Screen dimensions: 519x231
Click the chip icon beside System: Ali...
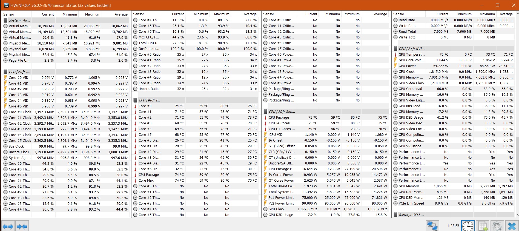click(x=5, y=20)
